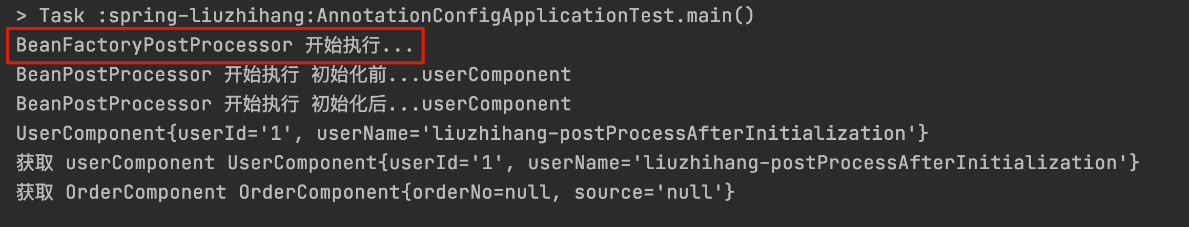1189x227 pixels.
Task: Click 获取 at the start of userComponent line
Action: point(35,163)
